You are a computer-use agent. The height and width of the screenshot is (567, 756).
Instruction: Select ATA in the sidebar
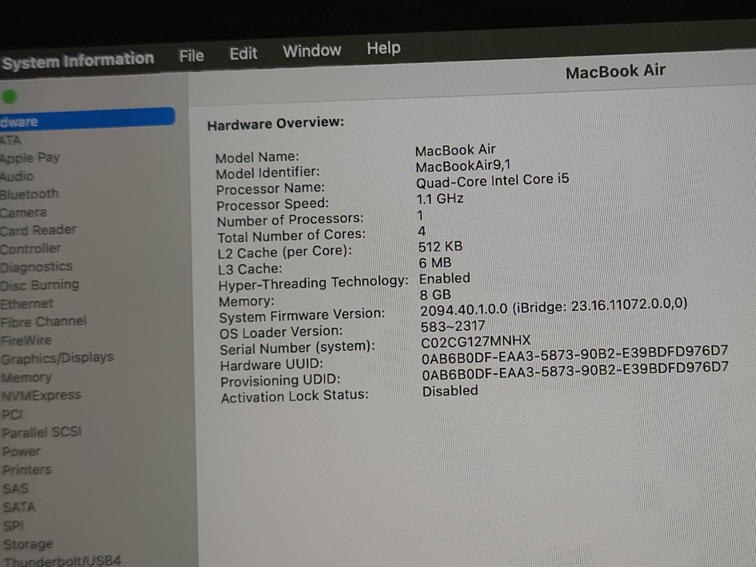(10, 140)
